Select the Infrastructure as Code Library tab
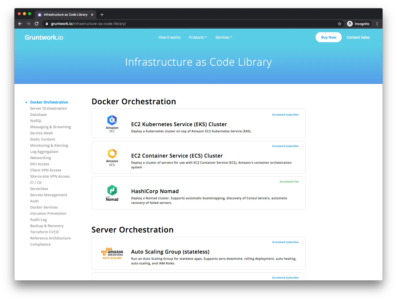 click(x=65, y=15)
